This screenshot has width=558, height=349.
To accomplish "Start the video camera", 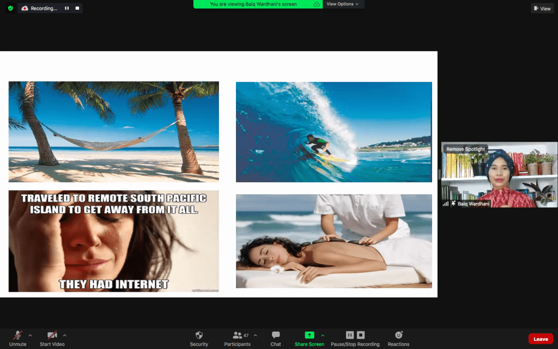I will (52, 338).
